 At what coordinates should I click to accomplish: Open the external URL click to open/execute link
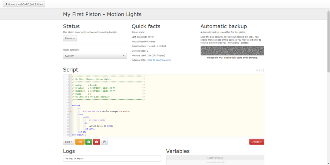pyautogui.click(x=159, y=60)
